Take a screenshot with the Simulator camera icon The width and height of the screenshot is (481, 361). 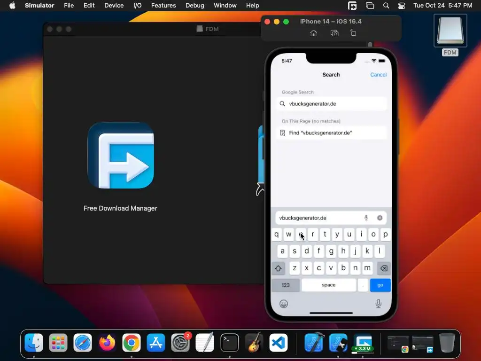(x=334, y=33)
